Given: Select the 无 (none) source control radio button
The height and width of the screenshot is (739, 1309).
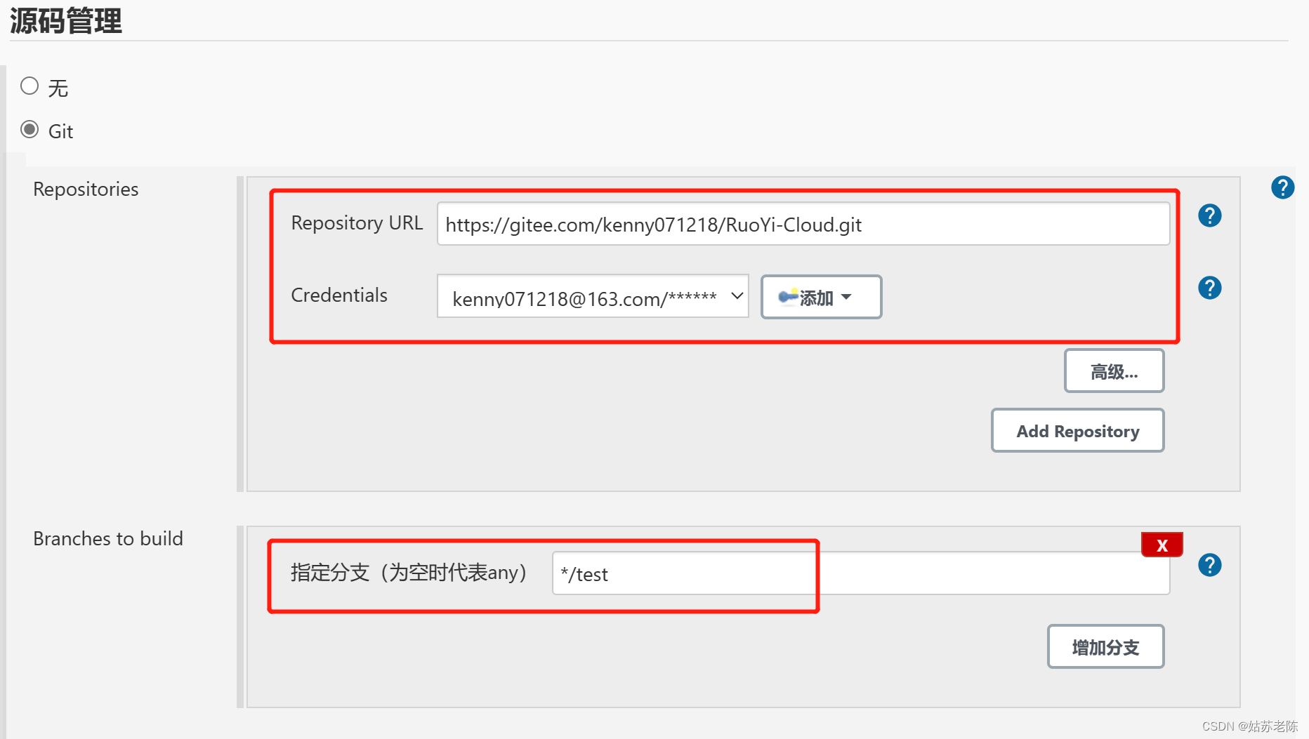Looking at the screenshot, I should pyautogui.click(x=29, y=86).
